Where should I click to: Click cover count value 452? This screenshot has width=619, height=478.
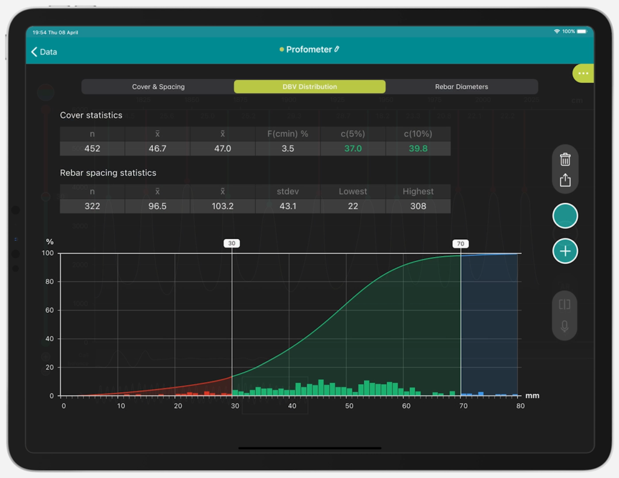[x=92, y=148]
